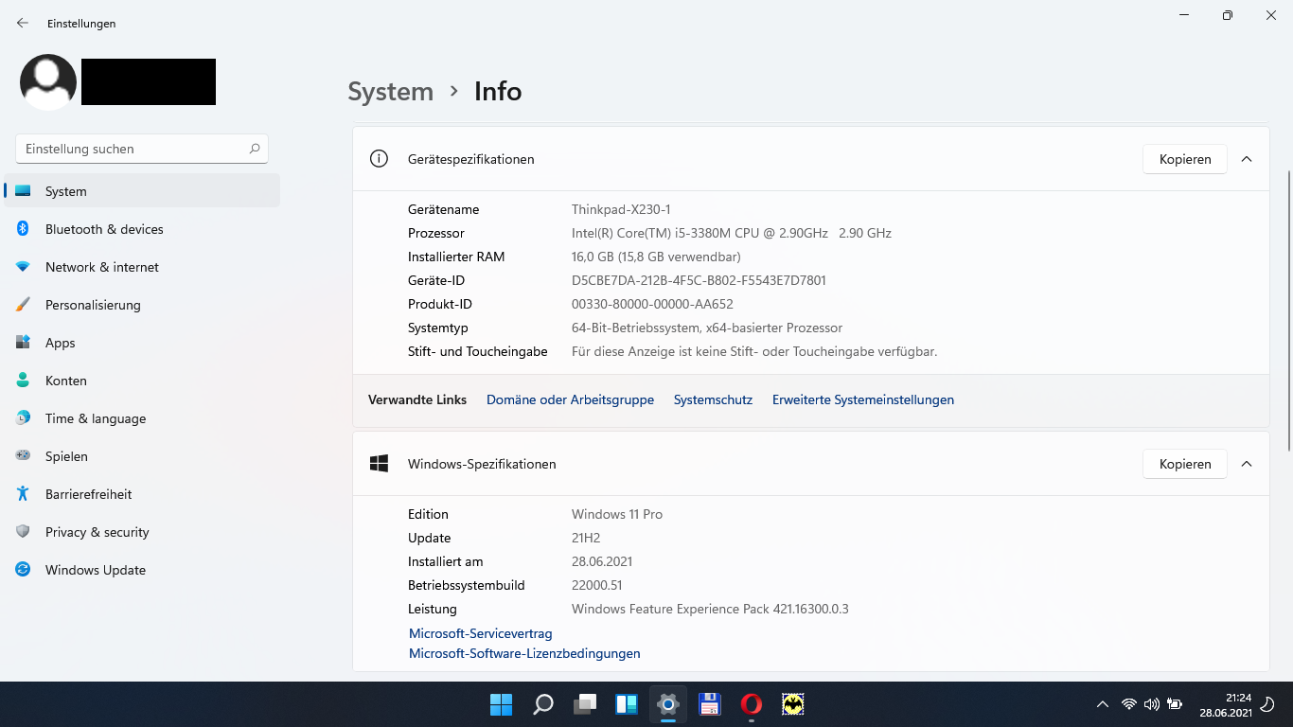The image size is (1293, 727).
Task: Open Personalisierung settings
Action: pyautogui.click(x=142, y=305)
